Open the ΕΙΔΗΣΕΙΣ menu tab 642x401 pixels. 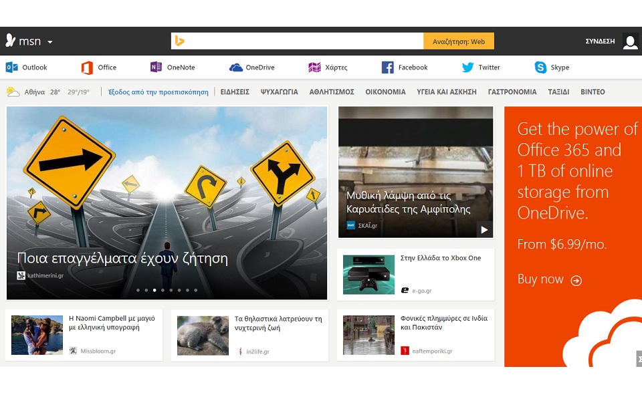point(235,92)
